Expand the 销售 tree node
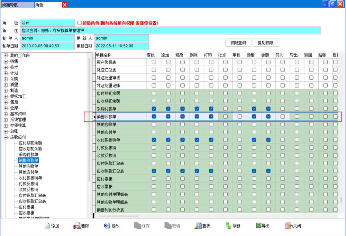This screenshot has width=346, height=236. 6,61
